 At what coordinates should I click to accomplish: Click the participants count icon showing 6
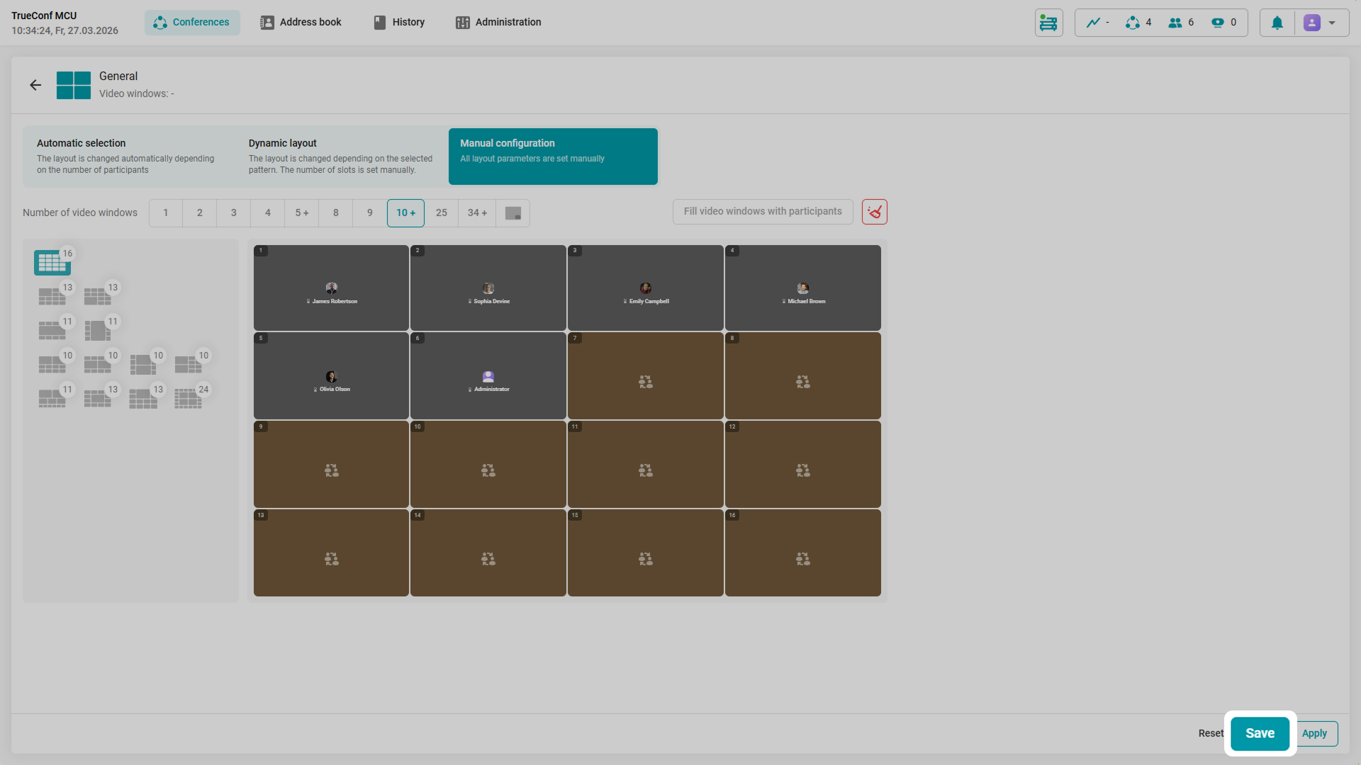[1175, 23]
